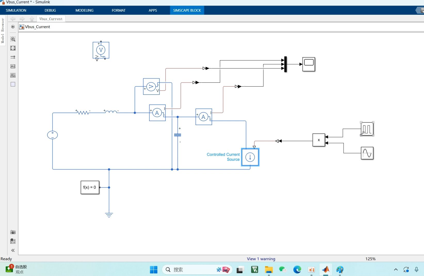Click the View 1 warning link
The width and height of the screenshot is (424, 276).
pos(261,259)
